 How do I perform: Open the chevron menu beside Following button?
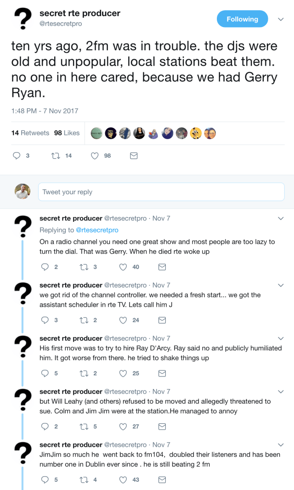click(281, 19)
